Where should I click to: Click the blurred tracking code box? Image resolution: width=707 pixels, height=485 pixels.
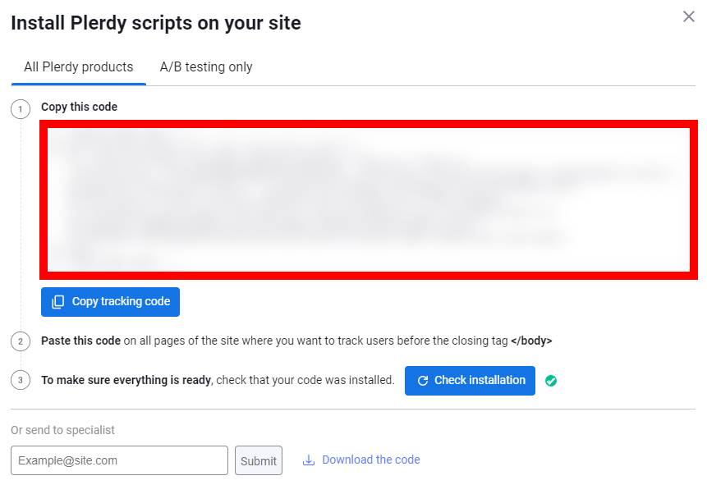(369, 199)
